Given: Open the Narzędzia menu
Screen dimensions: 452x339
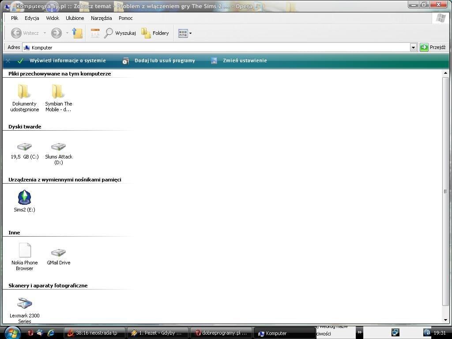Looking at the screenshot, I should 101,18.
